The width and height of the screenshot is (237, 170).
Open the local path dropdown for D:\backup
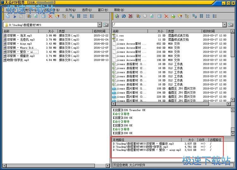(x=100, y=25)
